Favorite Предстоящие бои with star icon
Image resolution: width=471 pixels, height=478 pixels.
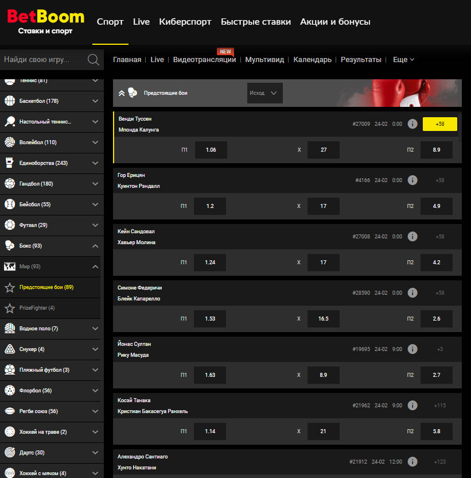click(10, 287)
